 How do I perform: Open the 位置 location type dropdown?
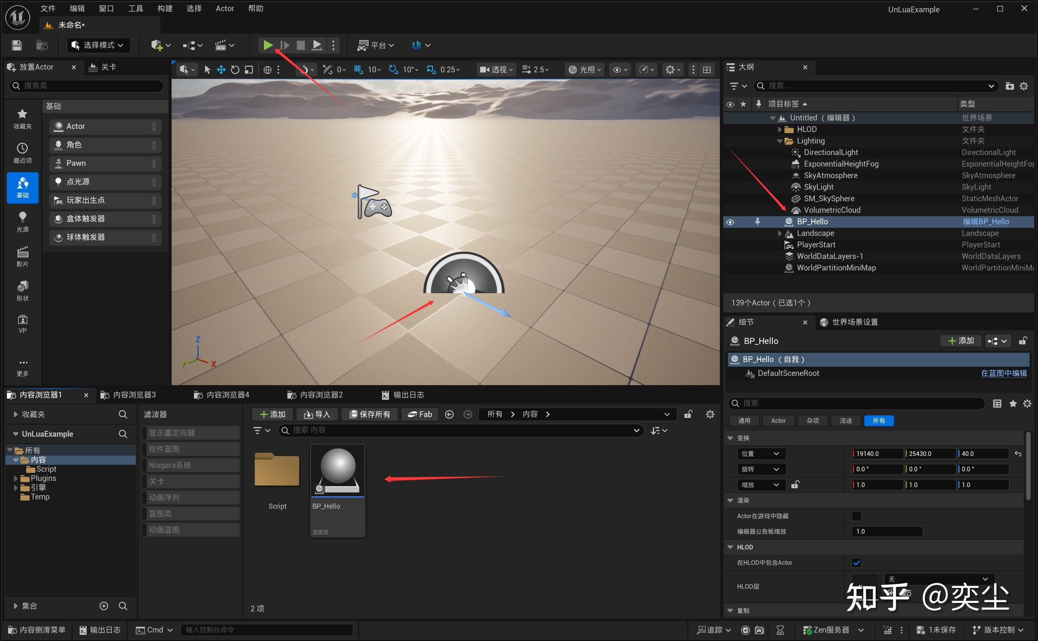click(761, 454)
